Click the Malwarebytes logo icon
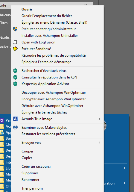The image size is (134, 192). click(16, 128)
